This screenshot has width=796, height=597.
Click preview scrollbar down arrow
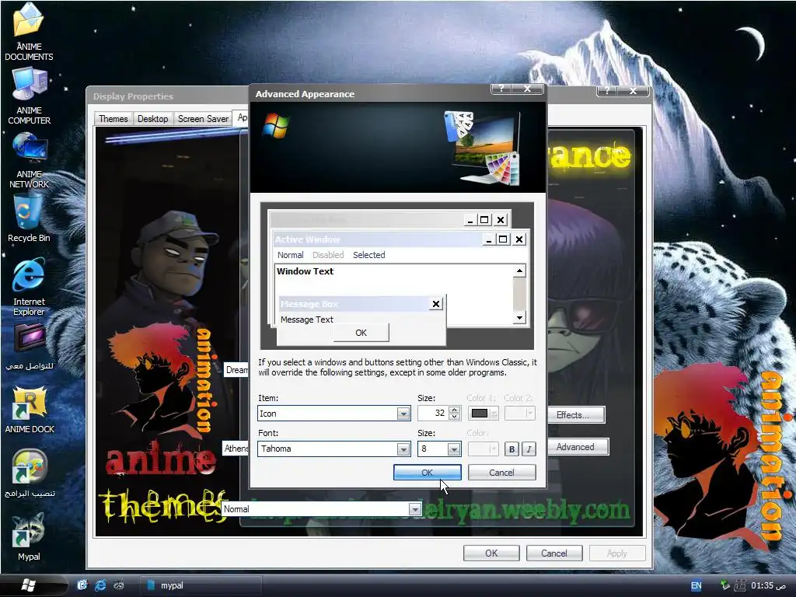tap(519, 318)
